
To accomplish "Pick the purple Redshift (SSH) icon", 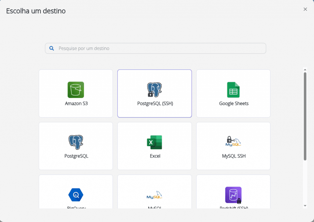I will tap(233, 195).
